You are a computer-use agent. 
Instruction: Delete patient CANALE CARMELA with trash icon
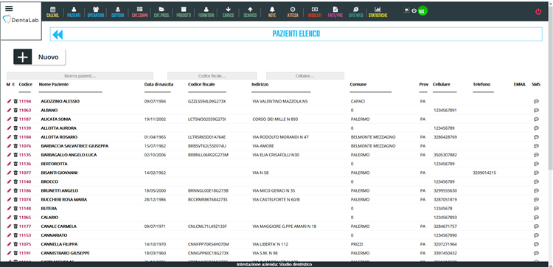coord(15,226)
